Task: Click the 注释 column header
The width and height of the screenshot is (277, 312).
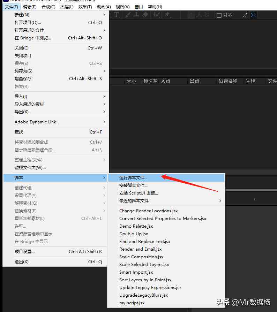Action: click(x=250, y=81)
